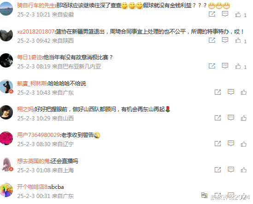
Task: Share xz2018201807's comment via forward icon
Action: pos(212,40)
